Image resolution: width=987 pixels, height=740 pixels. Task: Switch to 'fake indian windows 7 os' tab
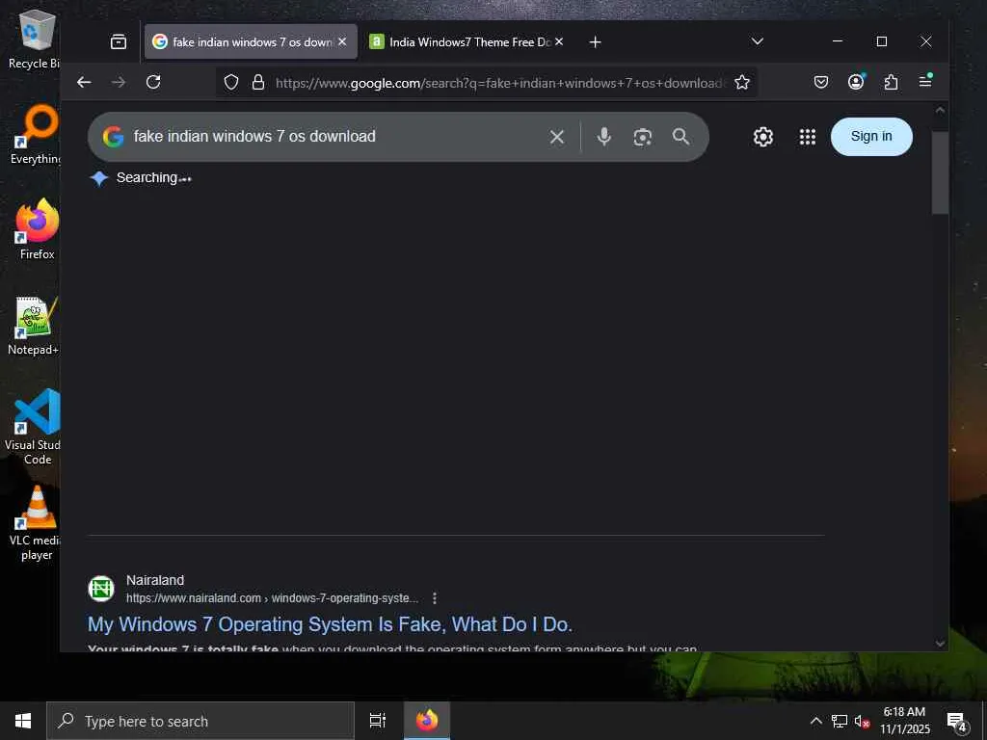[x=252, y=41]
